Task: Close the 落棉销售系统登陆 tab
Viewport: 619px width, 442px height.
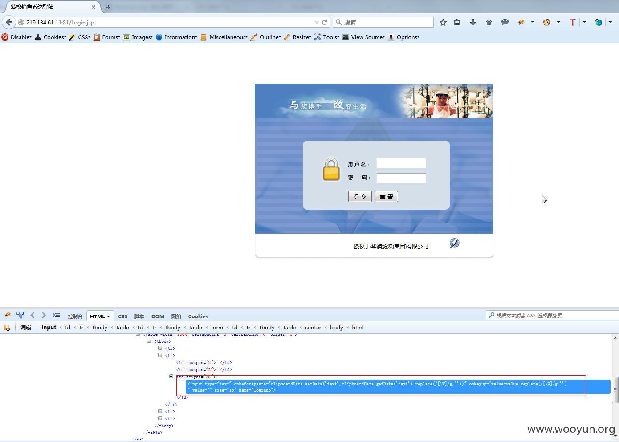Action: [94, 7]
